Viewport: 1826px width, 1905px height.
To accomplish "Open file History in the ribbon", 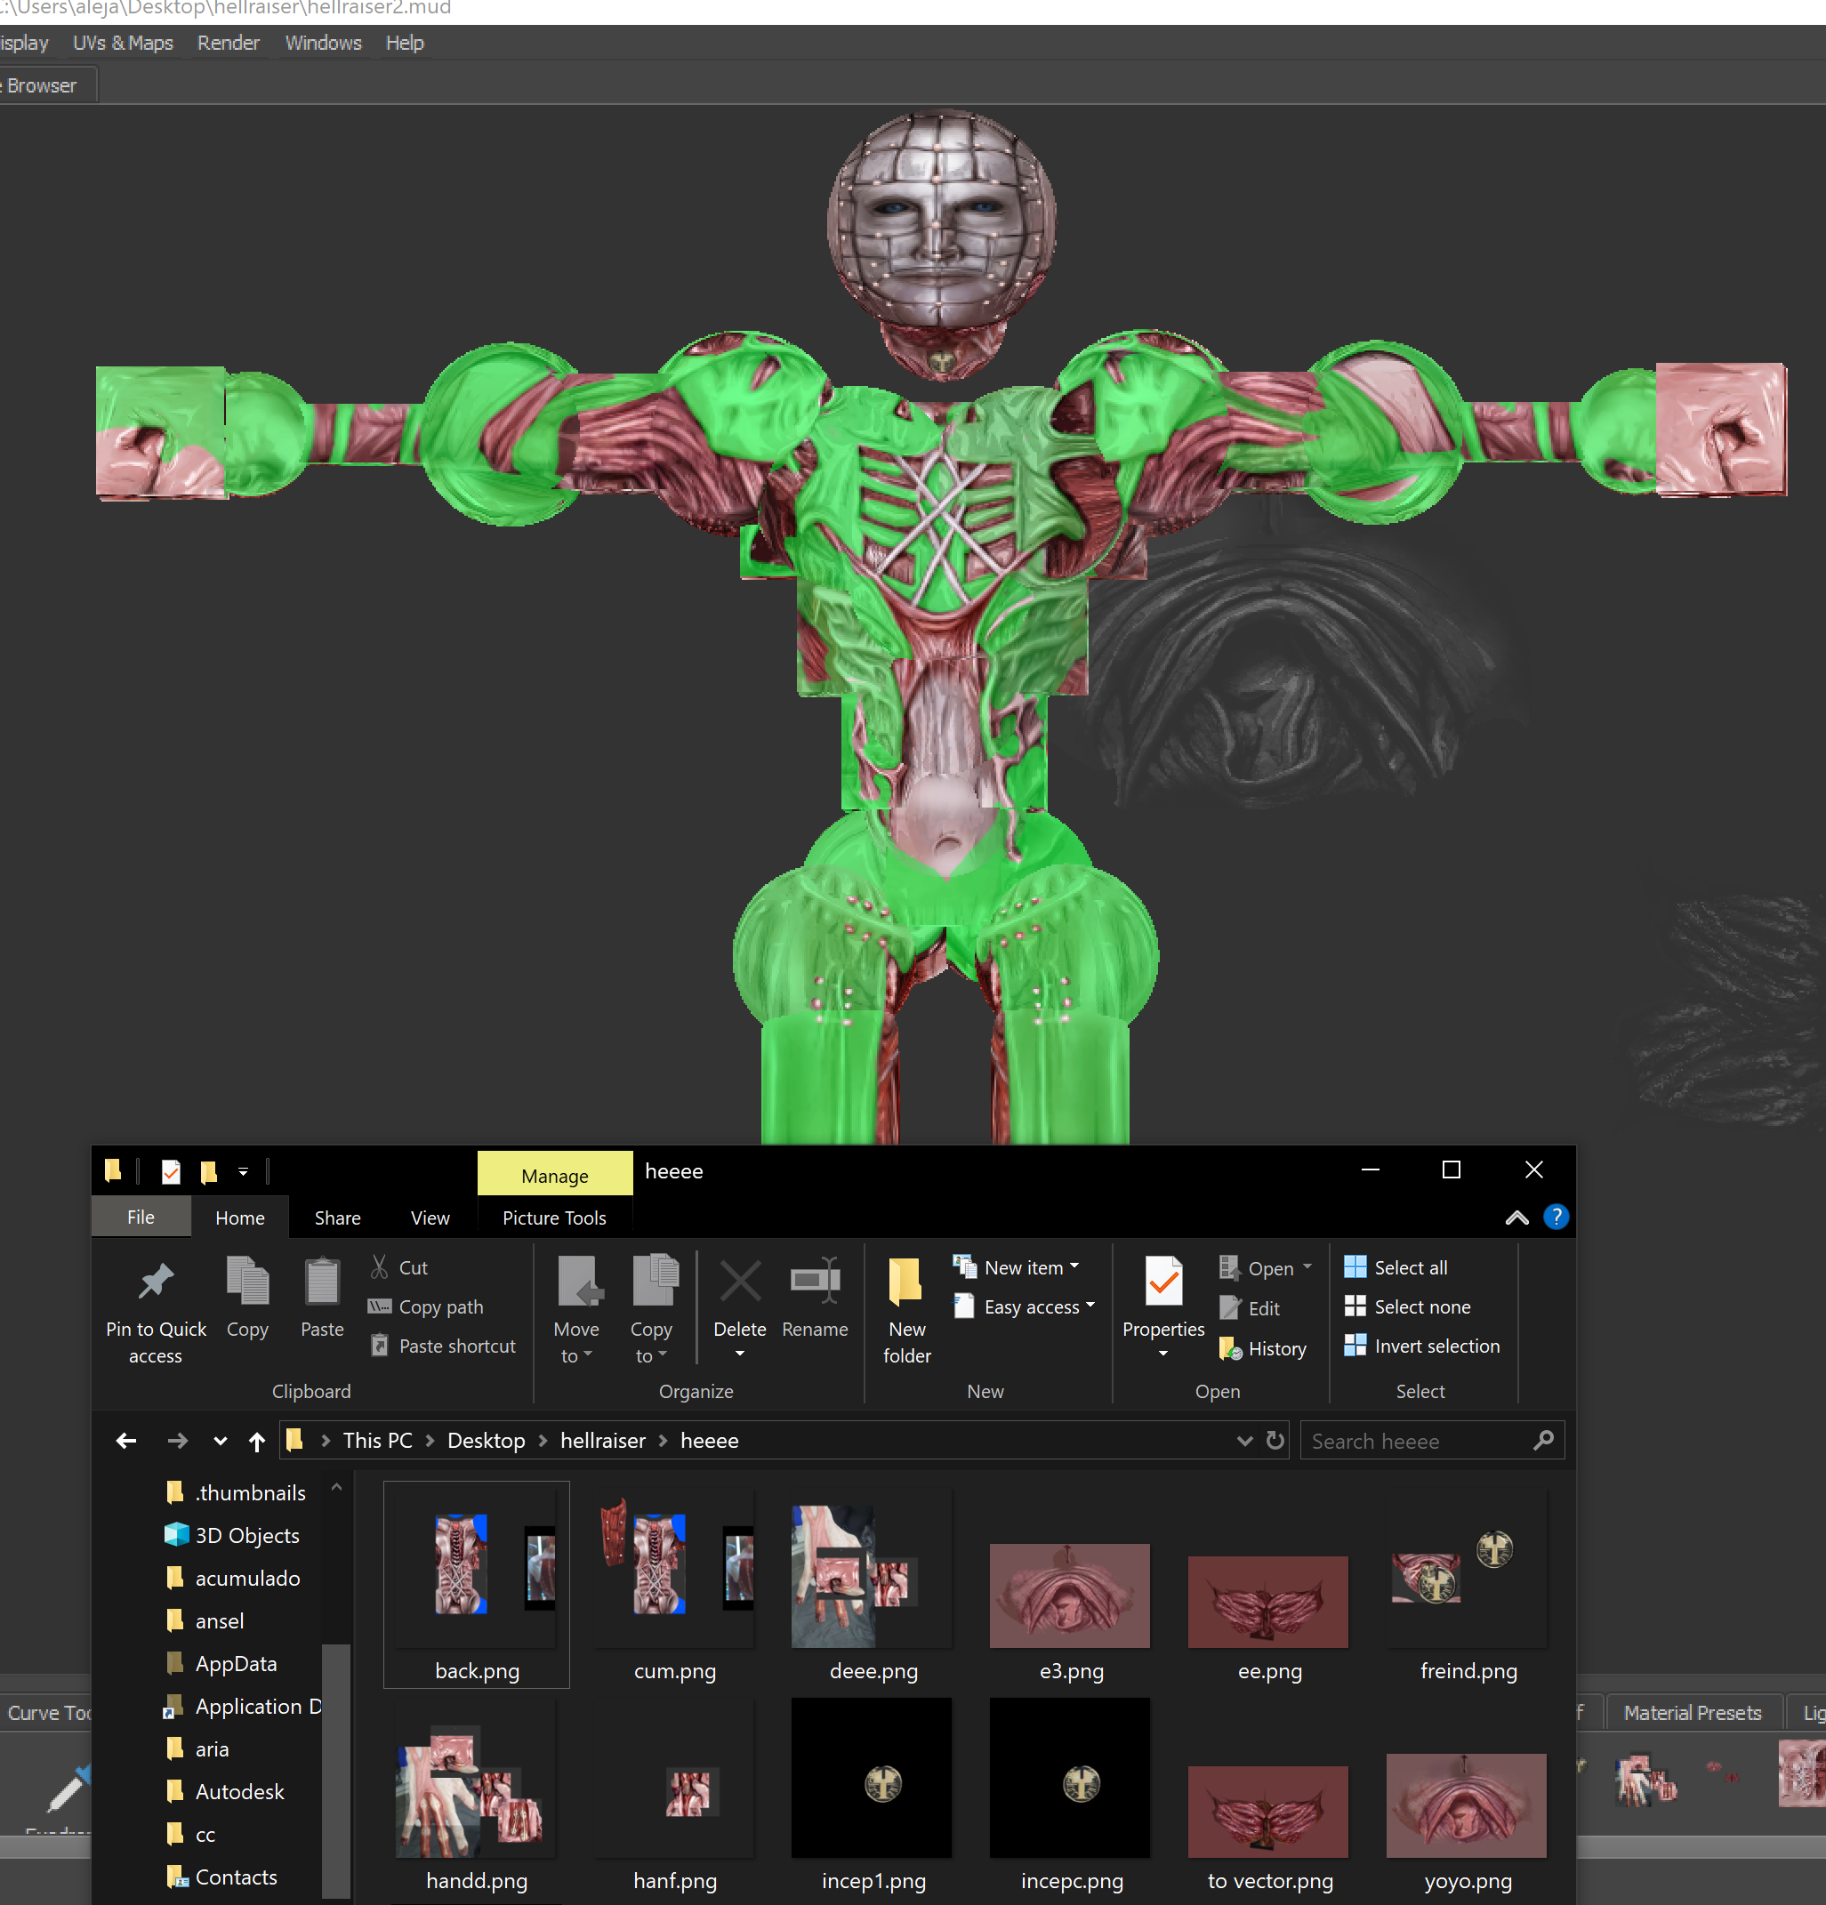I will coord(1262,1348).
